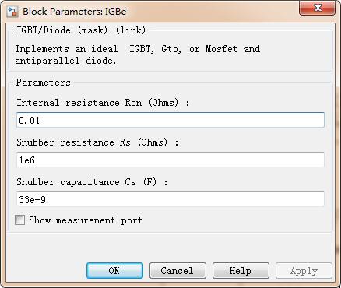
Task: Click the '(link)' text in the mask heading
Action: [130, 30]
